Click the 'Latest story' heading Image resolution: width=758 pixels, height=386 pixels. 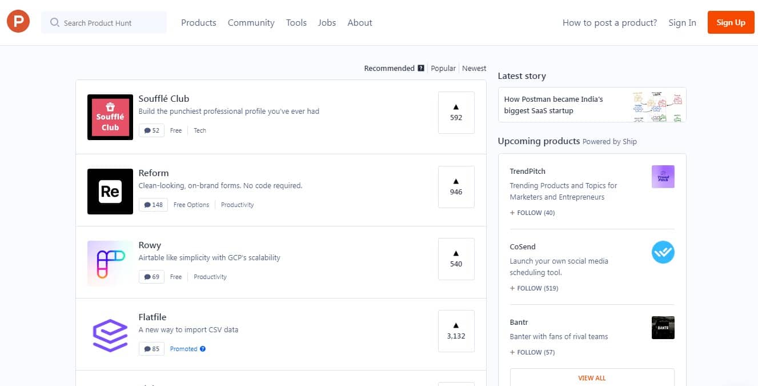(522, 76)
